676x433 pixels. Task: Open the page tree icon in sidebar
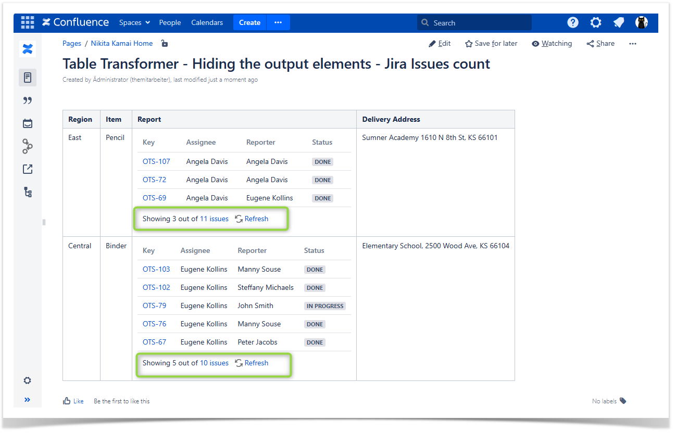click(28, 192)
